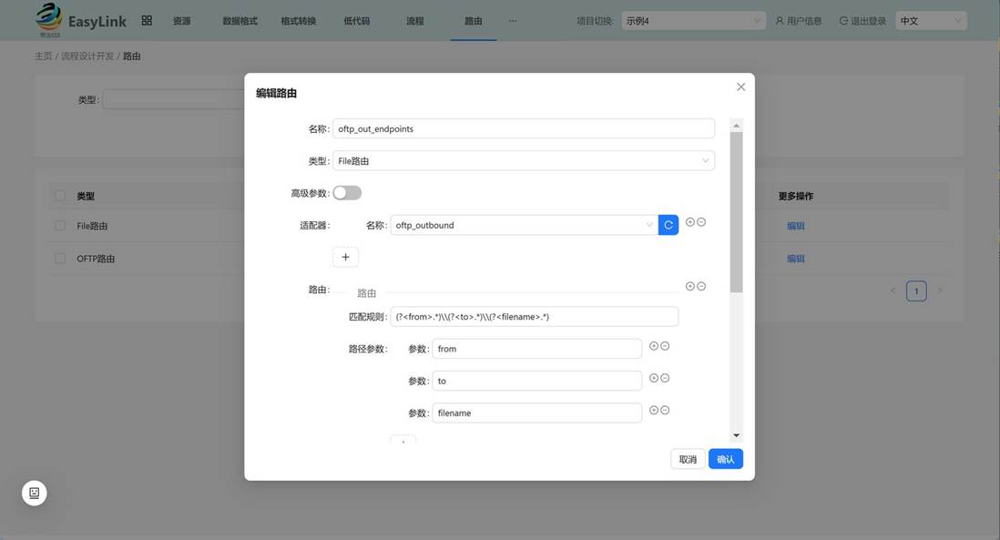
Task: Open the app grid icon beside EasyLink
Action: point(147,20)
